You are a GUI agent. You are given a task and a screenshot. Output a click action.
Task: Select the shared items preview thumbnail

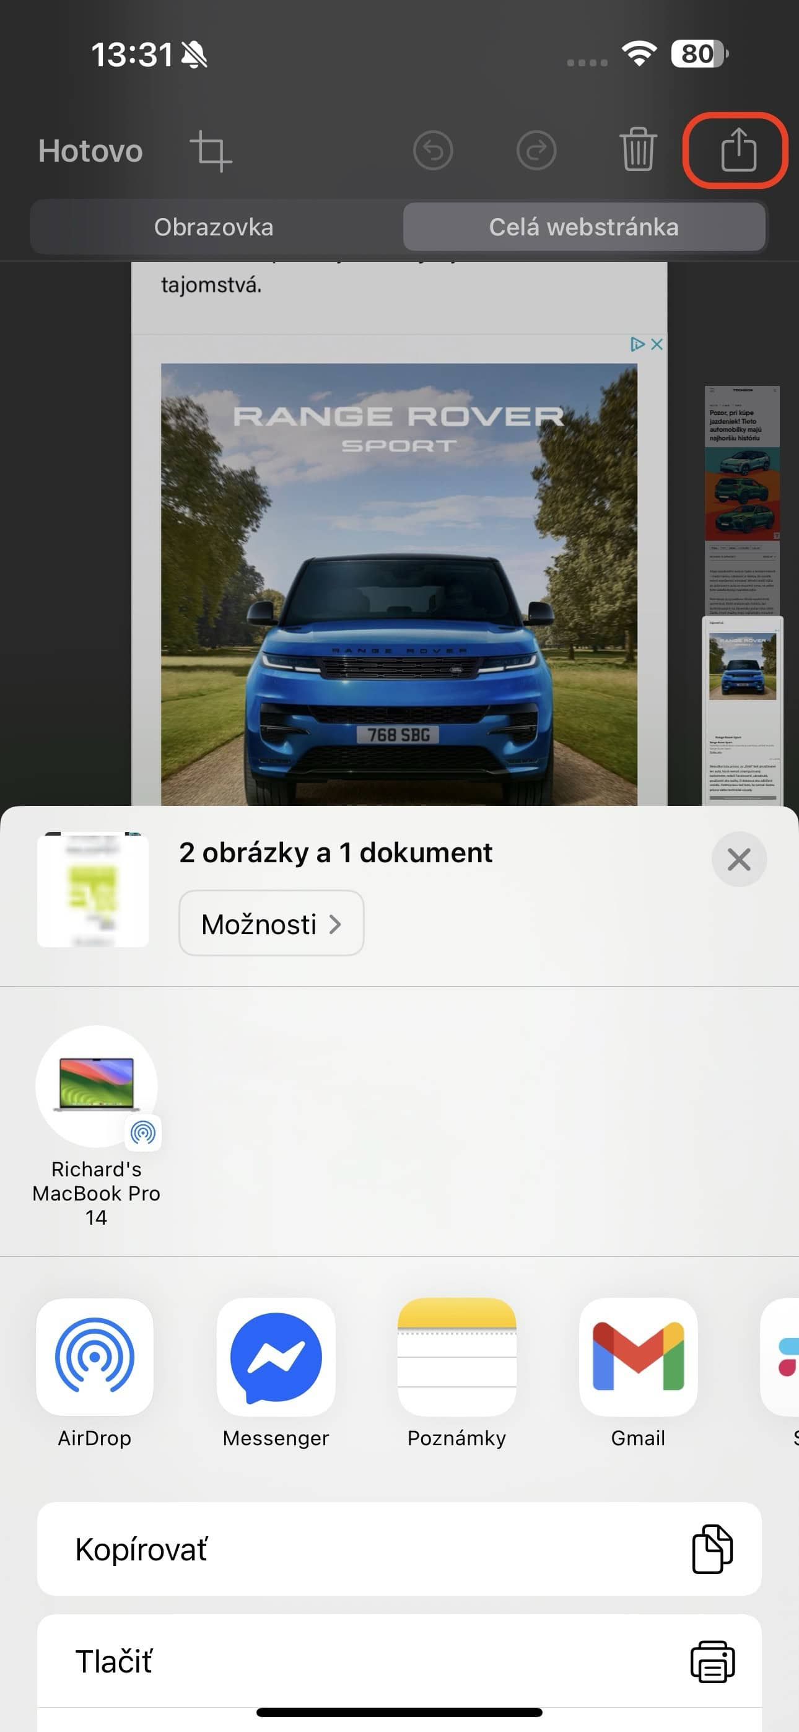pyautogui.click(x=93, y=890)
